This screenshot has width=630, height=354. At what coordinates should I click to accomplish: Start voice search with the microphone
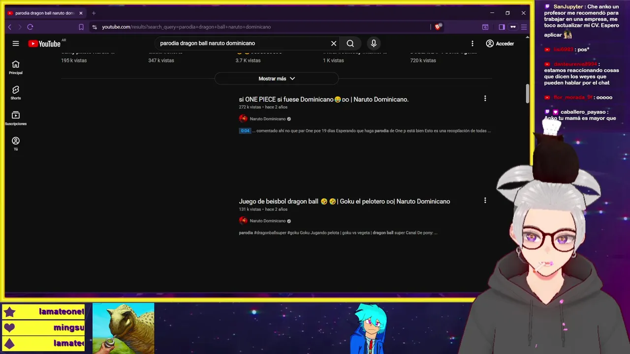pyautogui.click(x=374, y=43)
